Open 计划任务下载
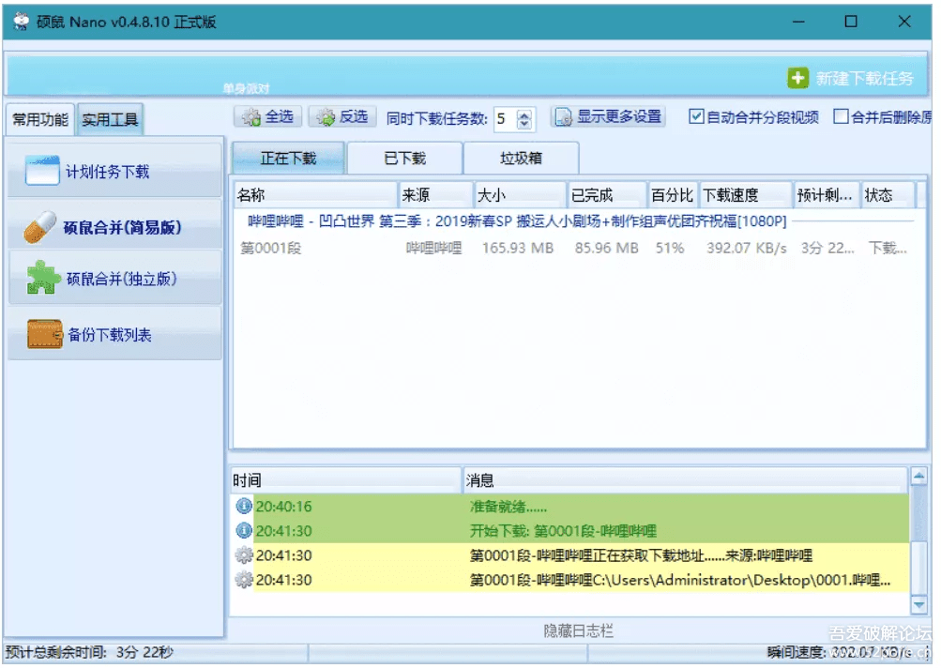This screenshot has height=668, width=941. (114, 171)
